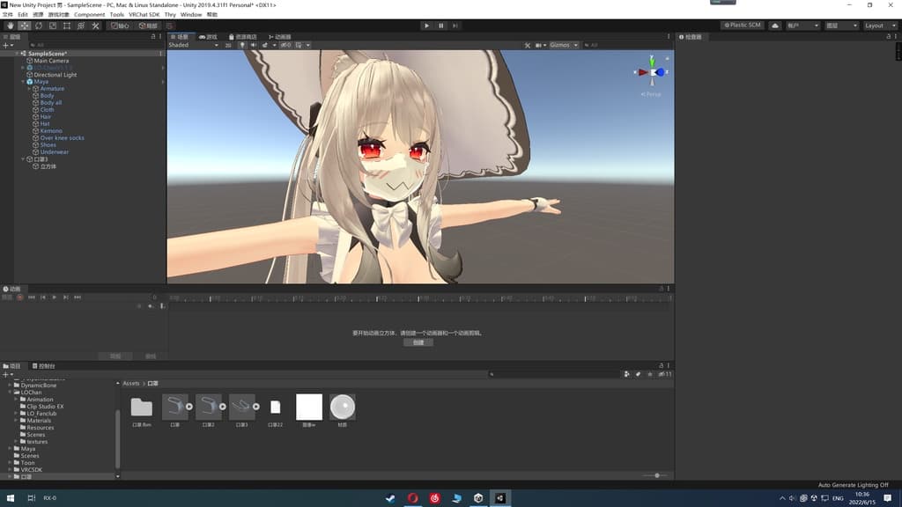The image size is (902, 507).
Task: Select the Rotate tool in the toolbar
Action: tap(39, 26)
